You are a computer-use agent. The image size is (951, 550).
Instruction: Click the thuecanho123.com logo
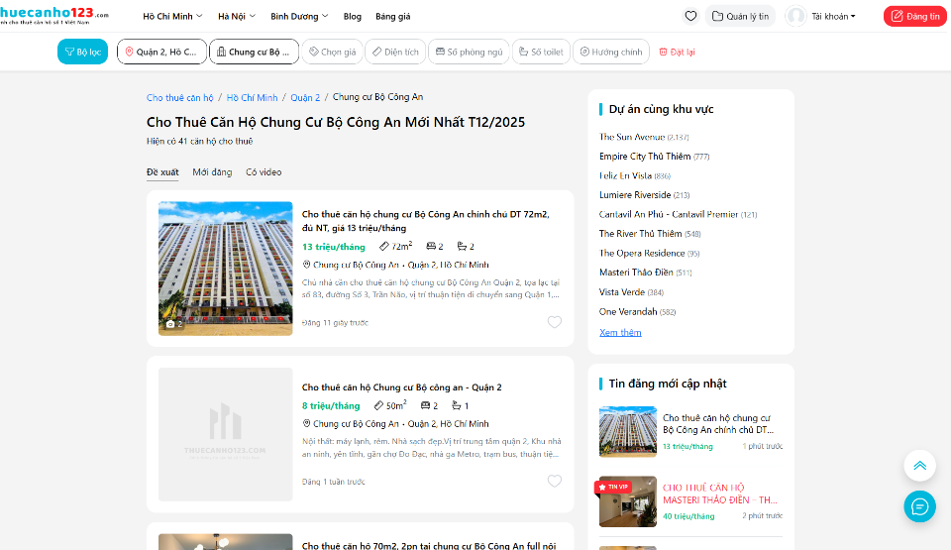(53, 15)
